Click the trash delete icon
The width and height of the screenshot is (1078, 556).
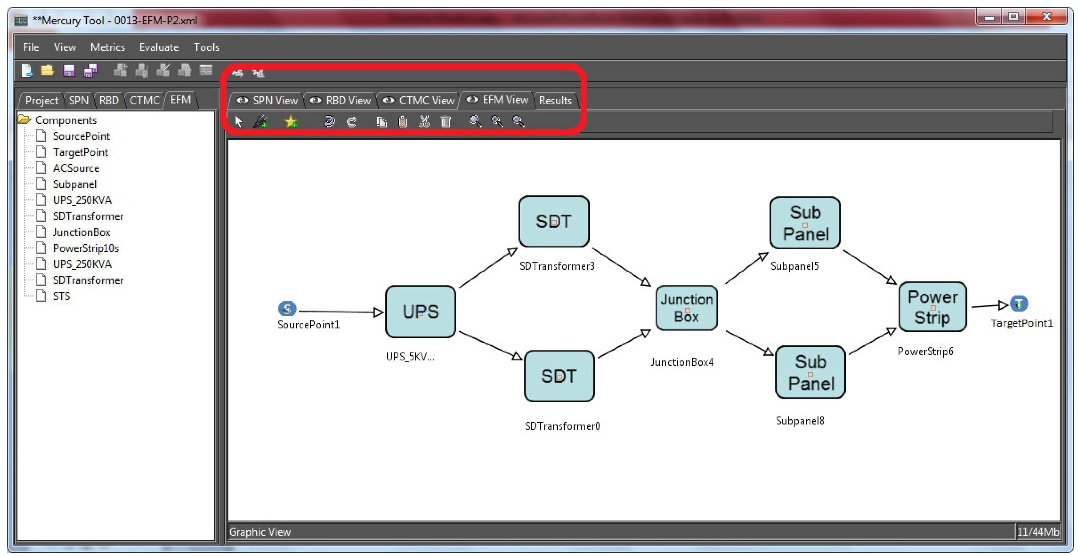pyautogui.click(x=446, y=122)
